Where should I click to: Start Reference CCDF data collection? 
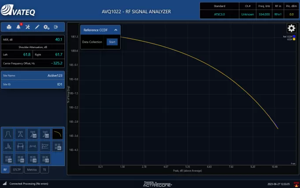click(112, 42)
